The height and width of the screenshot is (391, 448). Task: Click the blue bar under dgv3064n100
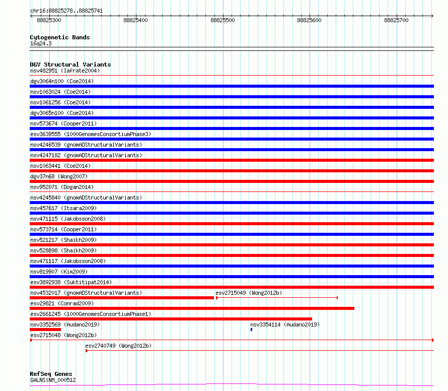[232, 86]
